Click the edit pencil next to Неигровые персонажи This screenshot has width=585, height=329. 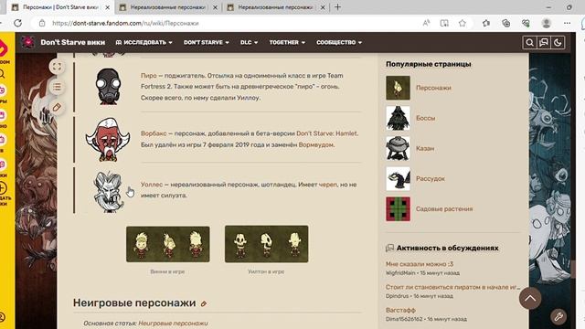pyautogui.click(x=204, y=303)
